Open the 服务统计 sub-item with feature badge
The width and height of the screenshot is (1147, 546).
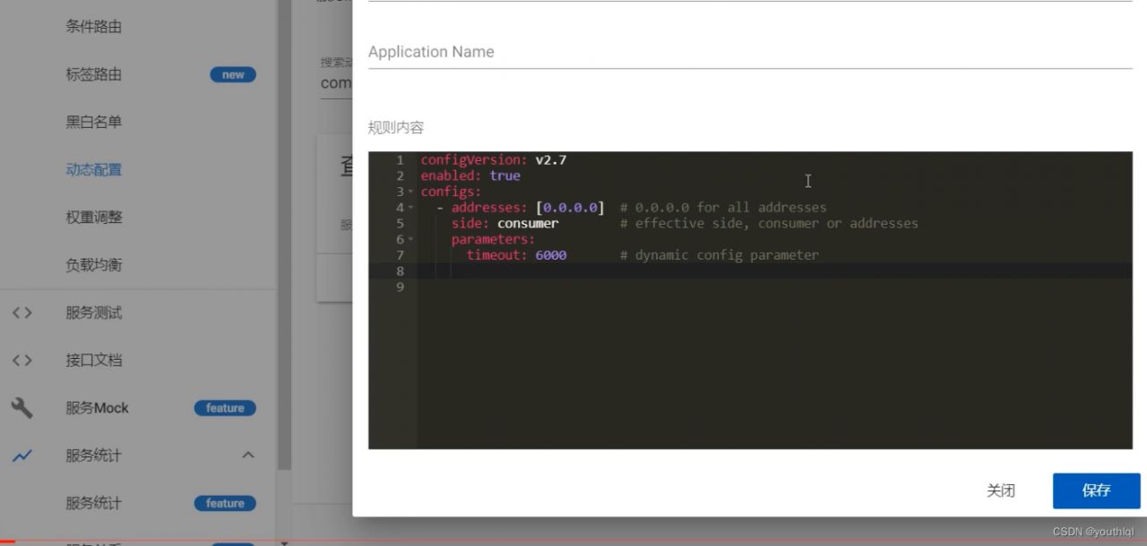[x=93, y=503]
